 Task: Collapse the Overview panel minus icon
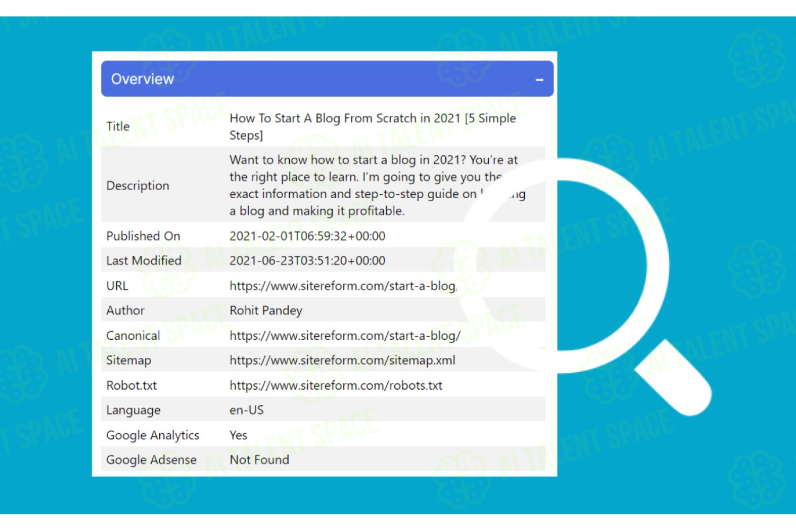click(x=539, y=80)
